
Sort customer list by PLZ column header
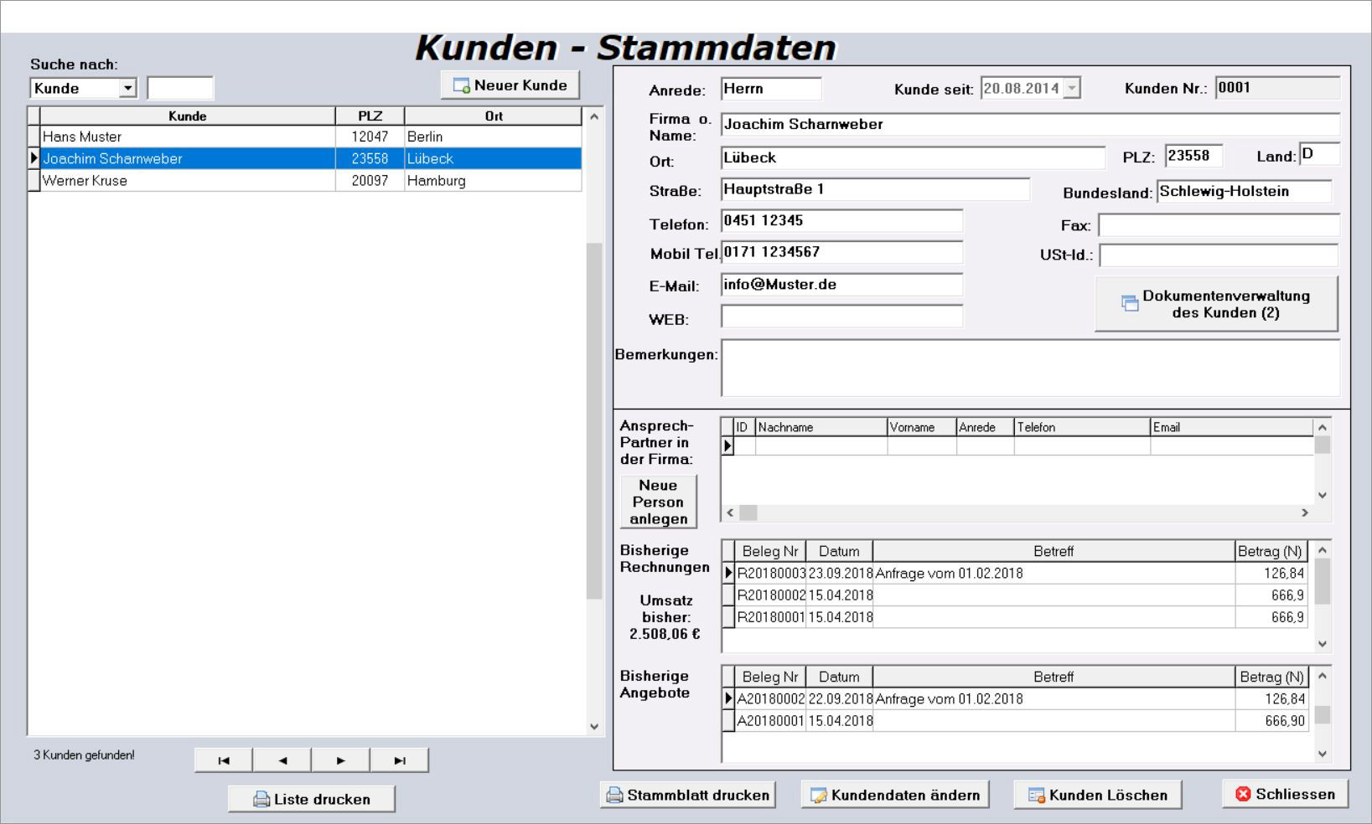[370, 116]
